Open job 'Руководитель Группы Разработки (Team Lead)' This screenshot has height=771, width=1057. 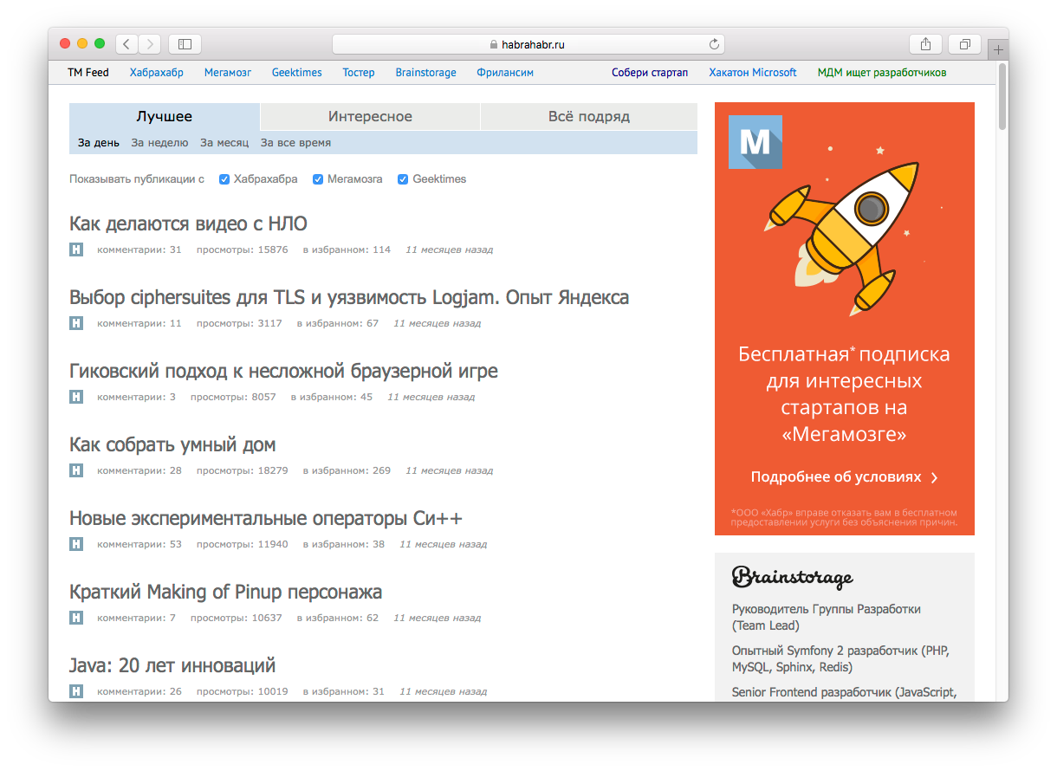point(827,618)
